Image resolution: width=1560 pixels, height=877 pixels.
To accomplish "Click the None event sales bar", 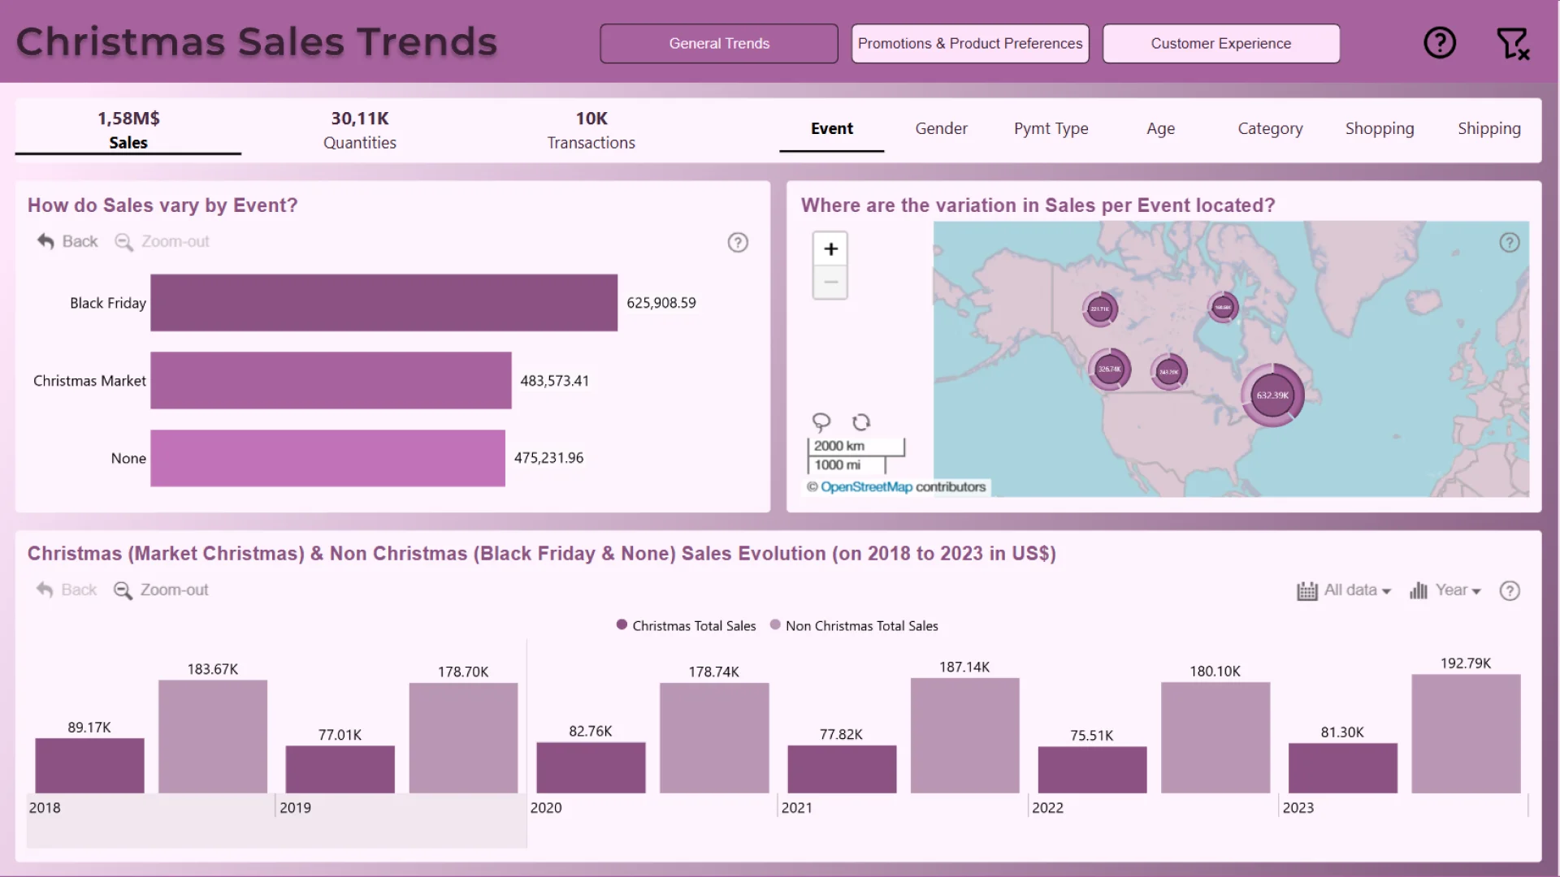I will [327, 458].
